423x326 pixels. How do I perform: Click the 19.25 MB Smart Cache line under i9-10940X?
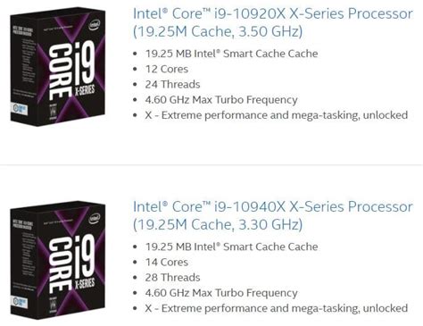[231, 247]
